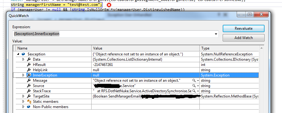Maximize the QuickWatch dialog

coord(250,15)
